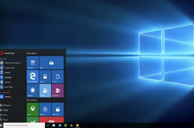This screenshot has width=194, height=128.
Task: Expand Notepad jump list arrow
Action: coord(22,82)
